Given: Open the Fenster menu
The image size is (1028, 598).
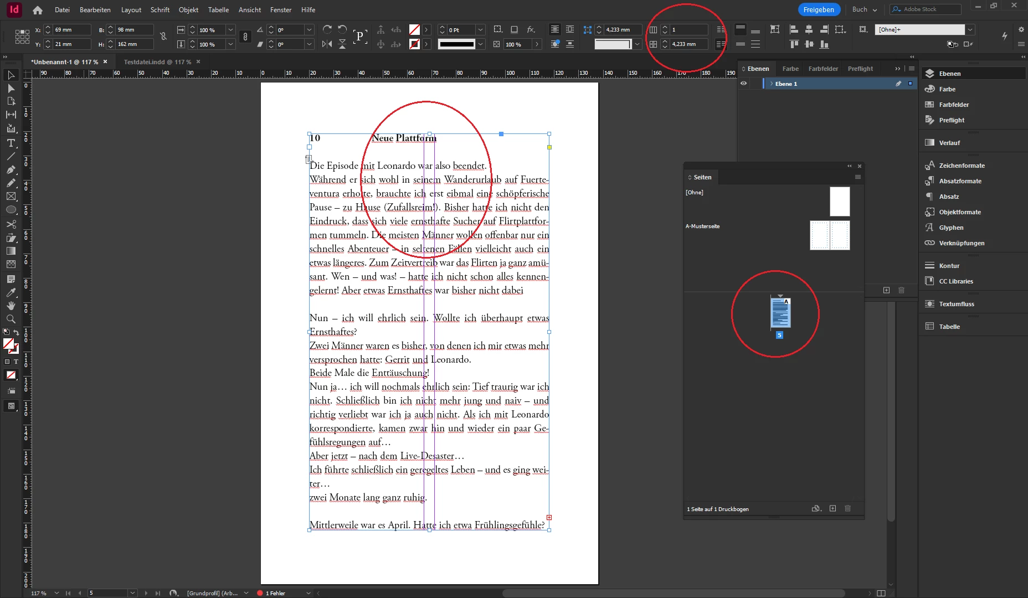Looking at the screenshot, I should 280,10.
